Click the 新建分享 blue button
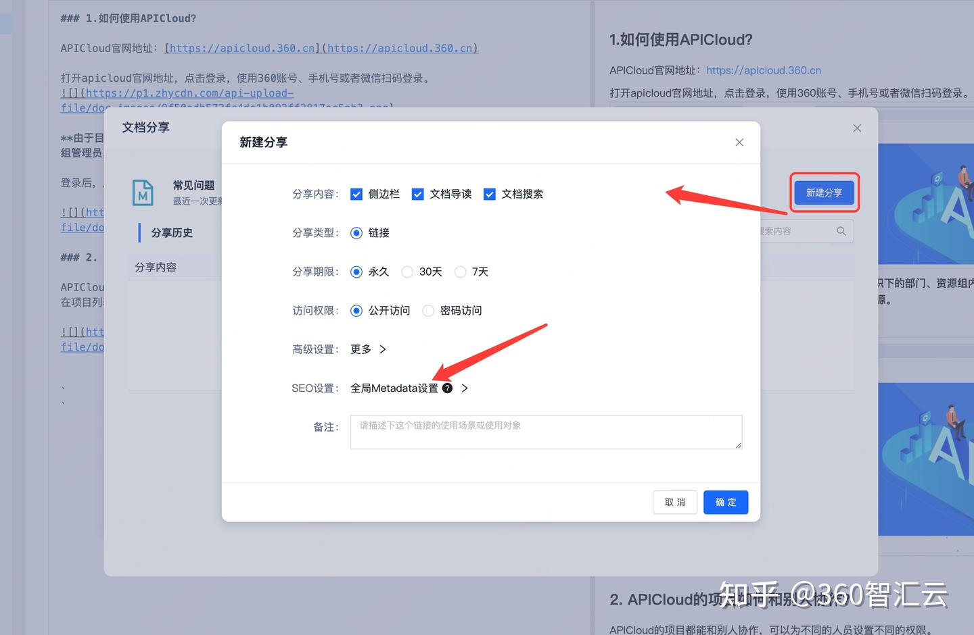The height and width of the screenshot is (635, 974). pos(824,193)
